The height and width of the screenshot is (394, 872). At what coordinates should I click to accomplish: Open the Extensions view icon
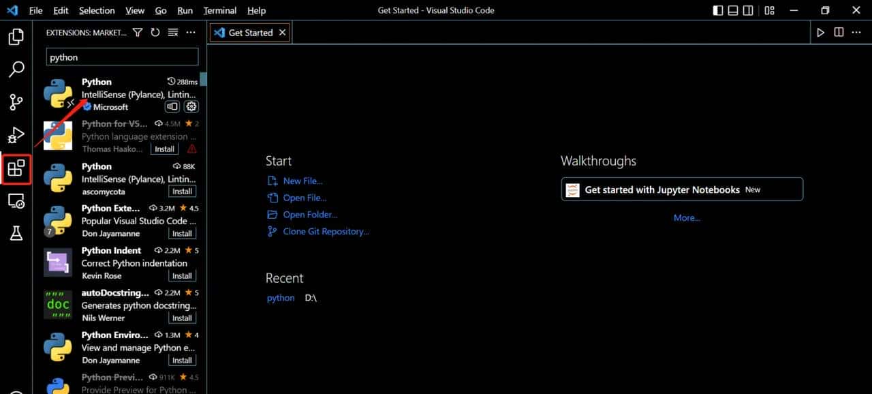pyautogui.click(x=16, y=168)
